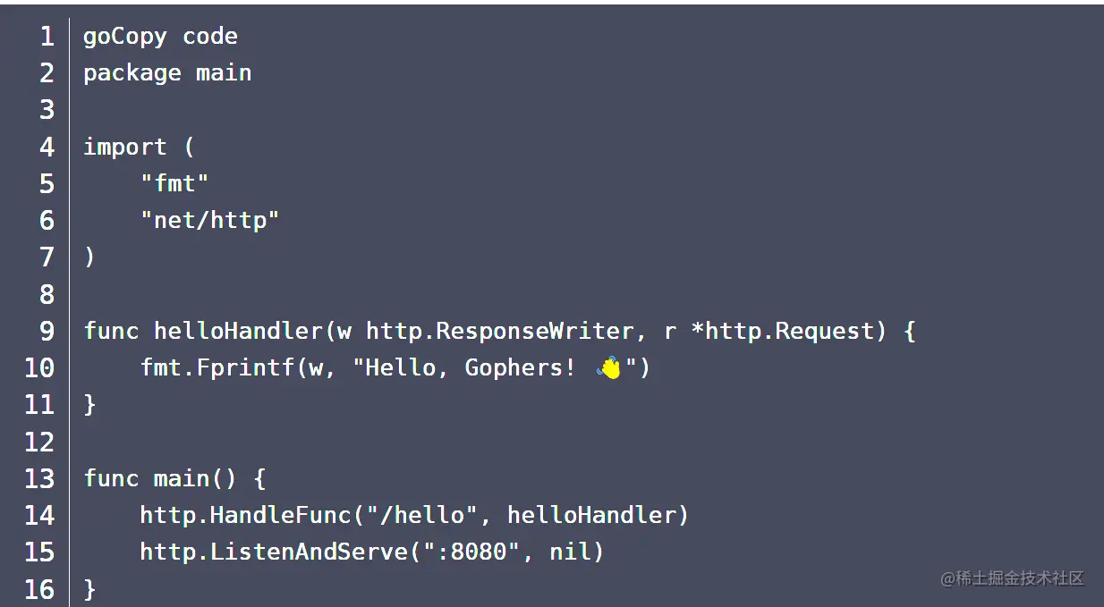Click the helloHandler function name in its declaration
1104x607 pixels.
pyautogui.click(x=238, y=332)
